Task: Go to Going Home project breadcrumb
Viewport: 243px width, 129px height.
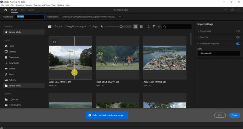Action: click(75, 26)
